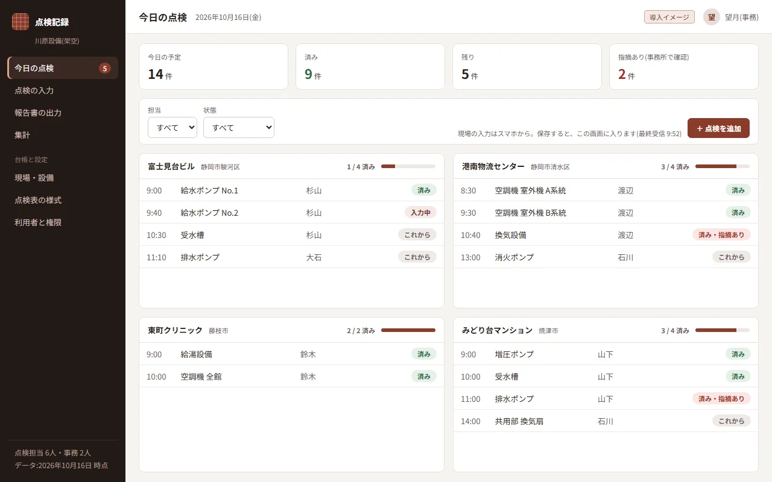Click the 導入イメージ tag
The height and width of the screenshot is (482, 772).
click(669, 17)
